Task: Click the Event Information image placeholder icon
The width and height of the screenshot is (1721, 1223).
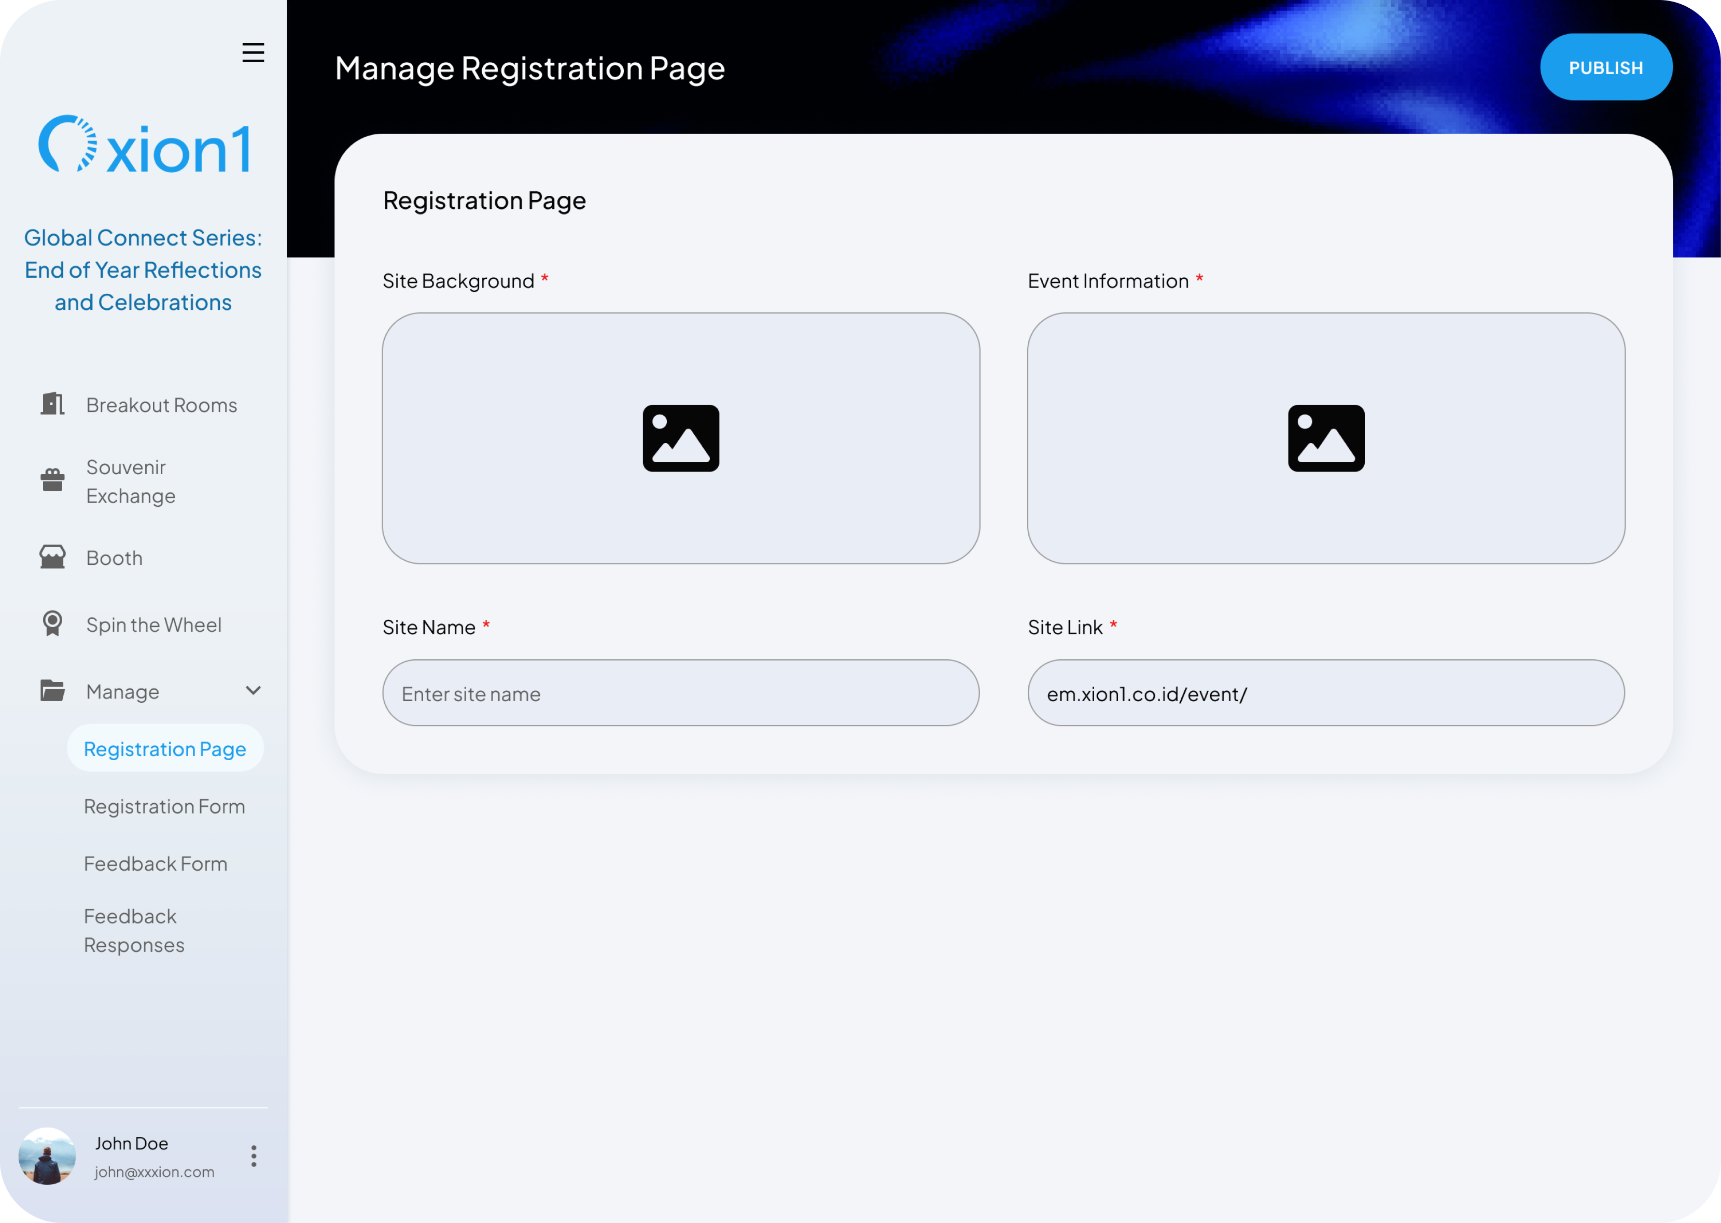Action: click(1325, 438)
